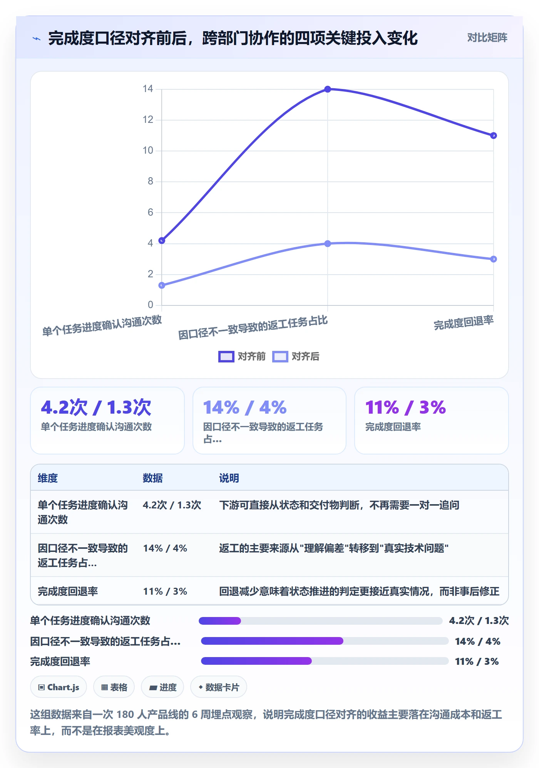Click x-axis label 完成度回退率 on chart

tap(464, 323)
